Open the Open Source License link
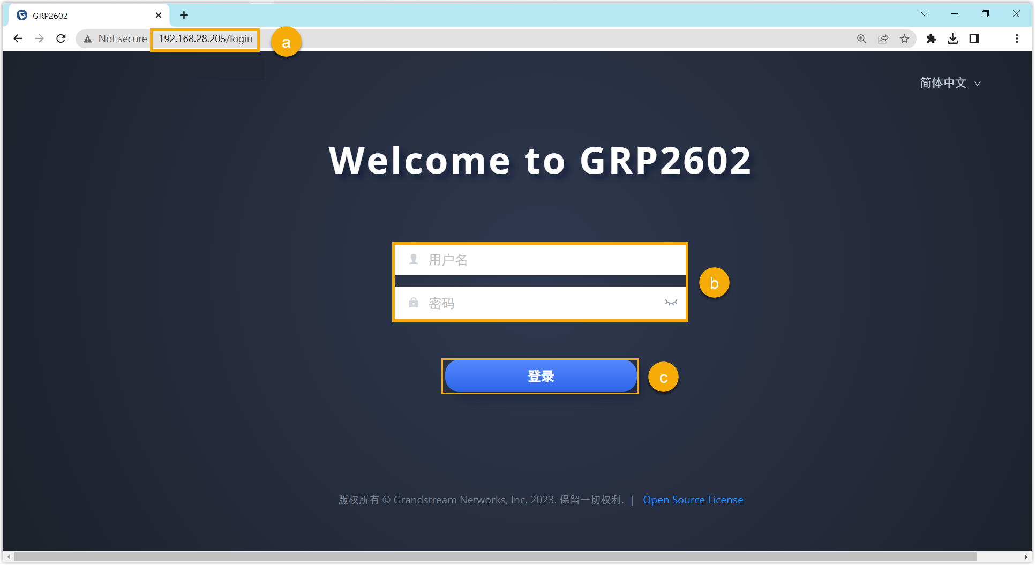1035x565 pixels. (x=693, y=500)
